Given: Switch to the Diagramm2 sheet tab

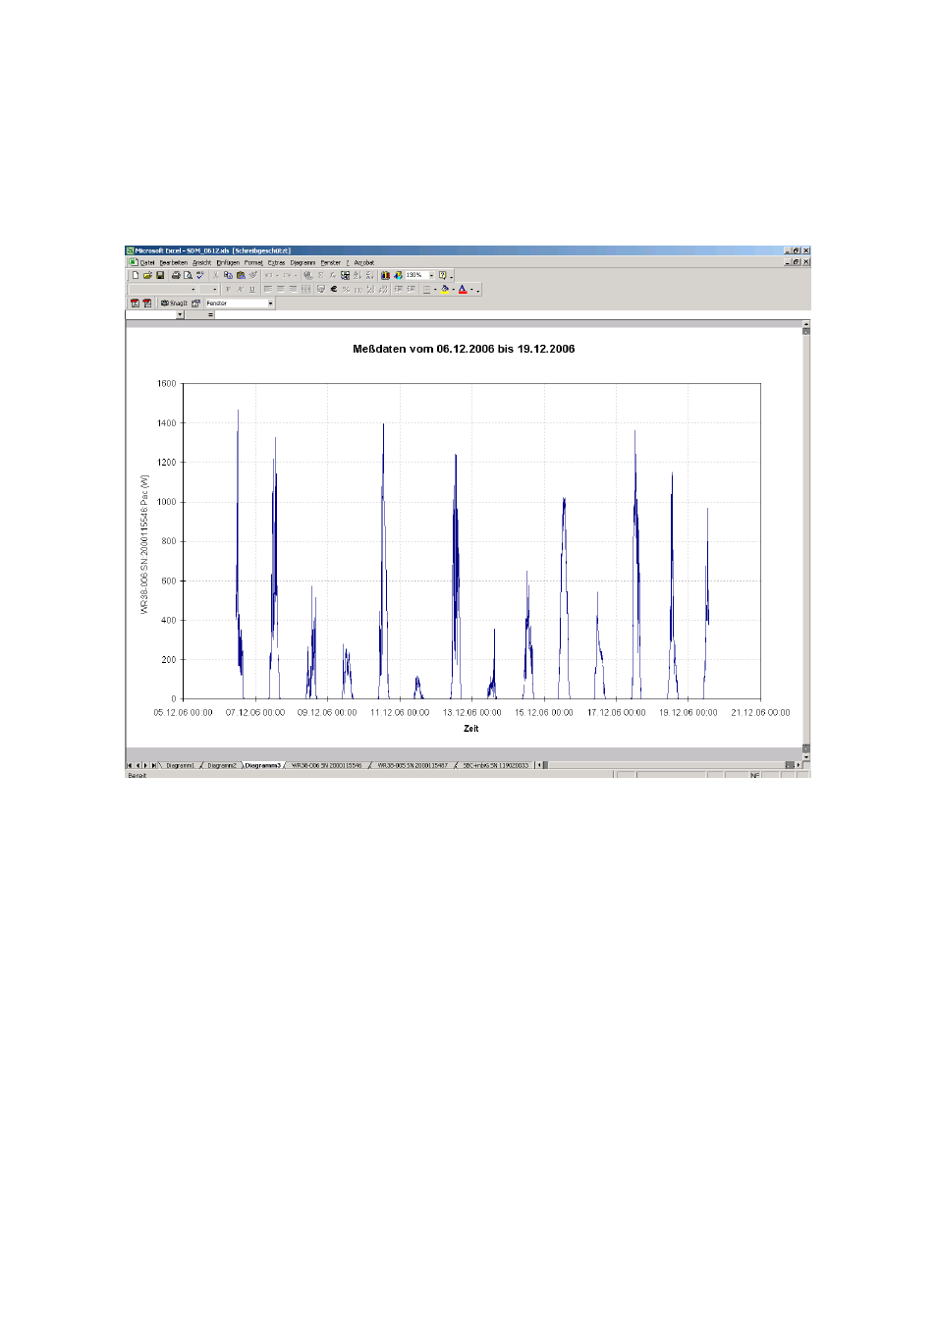Looking at the screenshot, I should [x=222, y=765].
